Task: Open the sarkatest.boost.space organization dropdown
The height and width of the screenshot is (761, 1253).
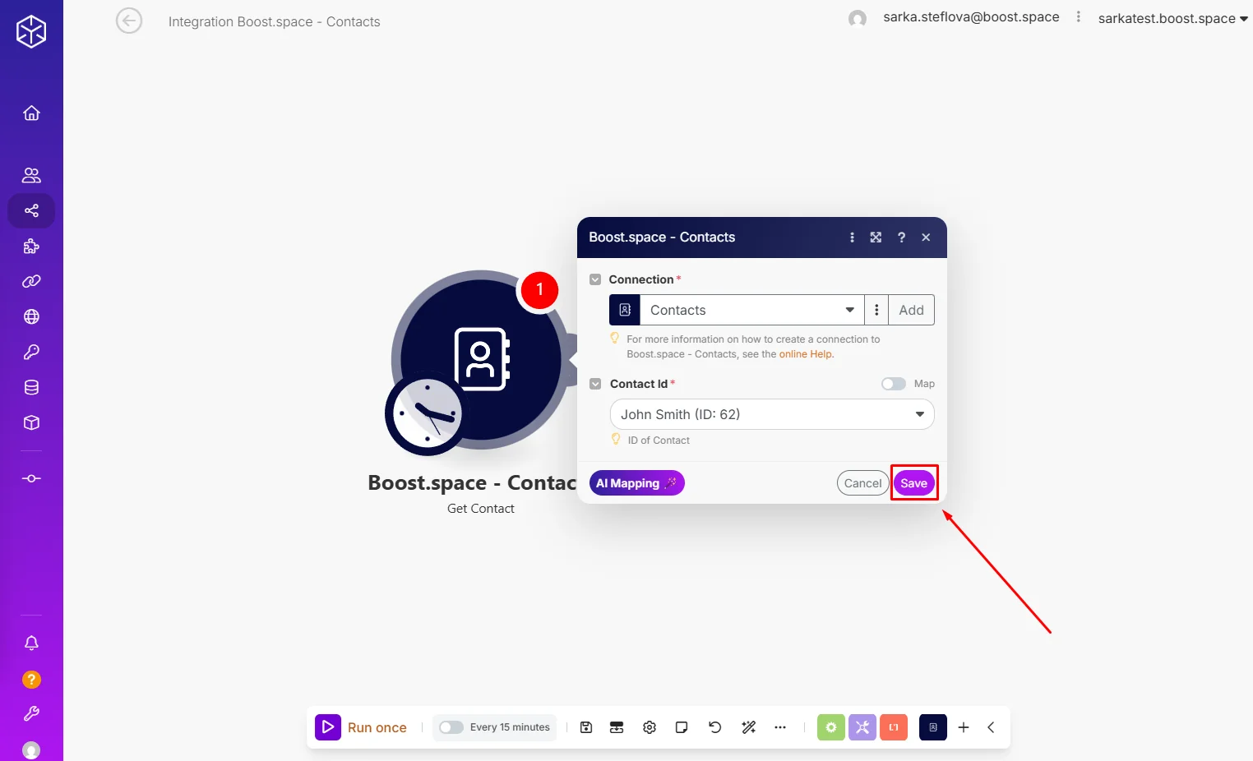Action: pyautogui.click(x=1173, y=18)
